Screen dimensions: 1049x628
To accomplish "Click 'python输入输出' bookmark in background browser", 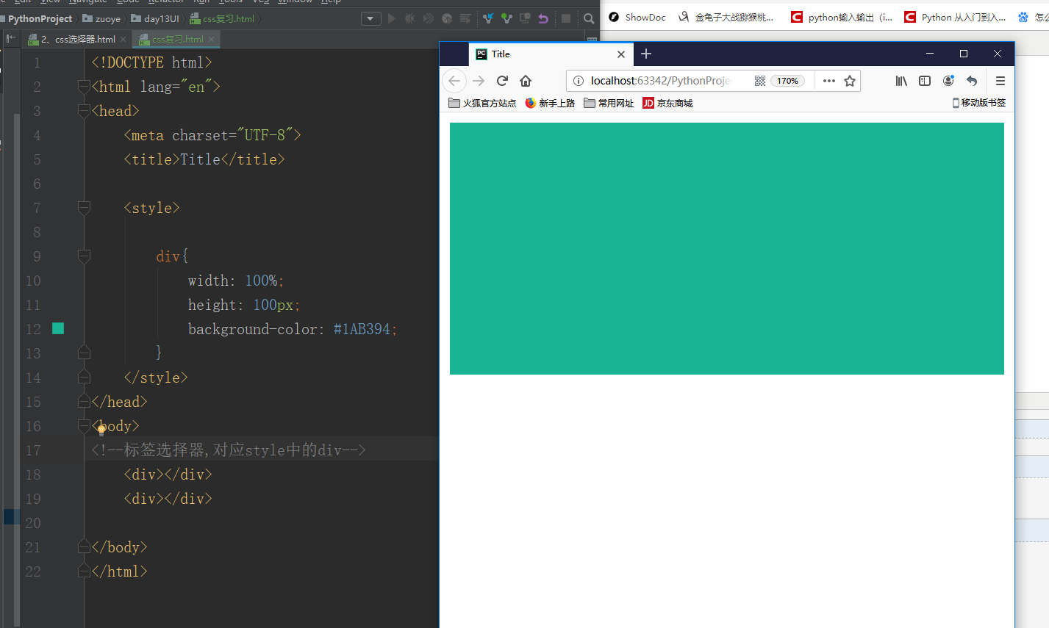I will pos(842,17).
